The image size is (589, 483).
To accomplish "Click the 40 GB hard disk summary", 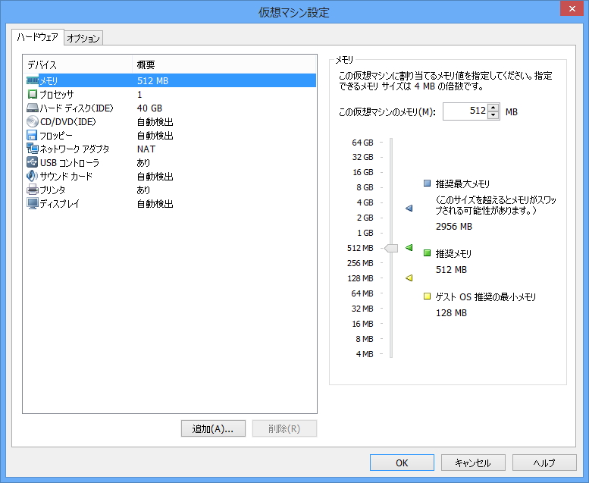I will (149, 108).
